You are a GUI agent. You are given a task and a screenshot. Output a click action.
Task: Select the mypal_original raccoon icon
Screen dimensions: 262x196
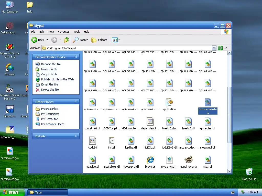[189, 160]
